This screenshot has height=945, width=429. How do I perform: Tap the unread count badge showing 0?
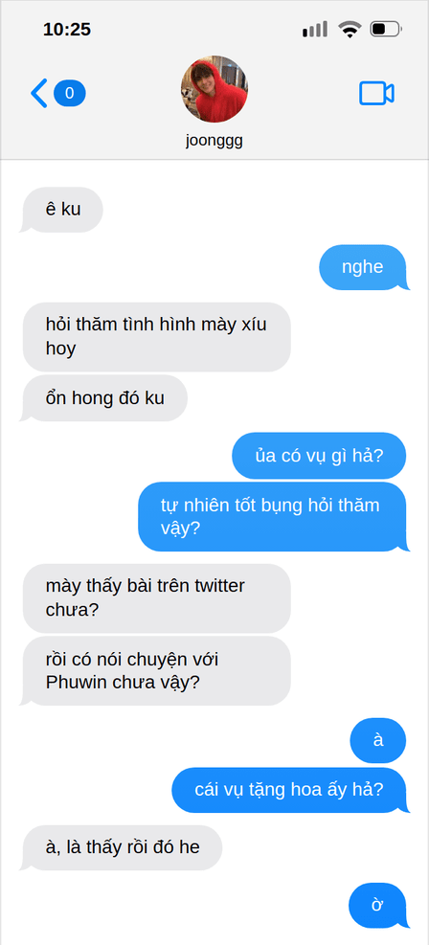(x=69, y=93)
